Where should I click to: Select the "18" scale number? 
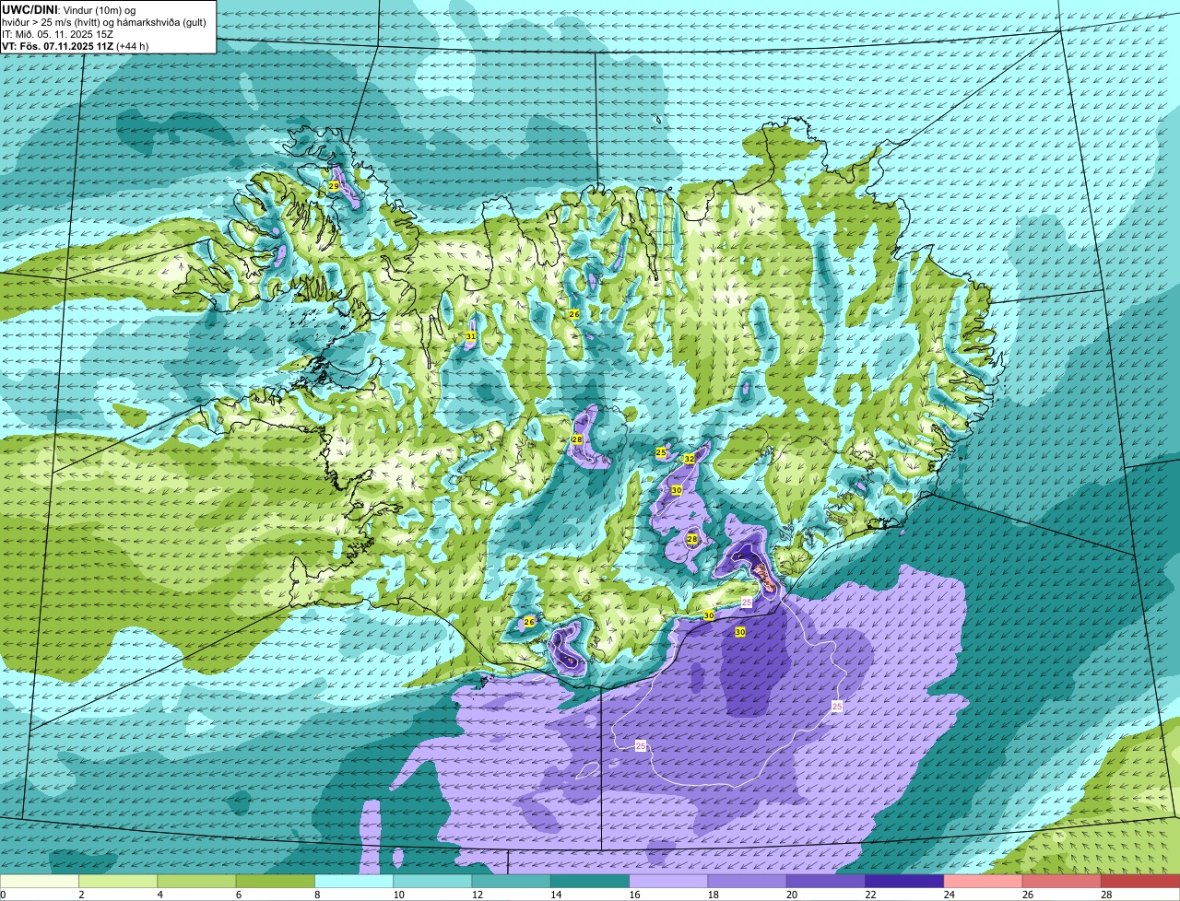713,895
